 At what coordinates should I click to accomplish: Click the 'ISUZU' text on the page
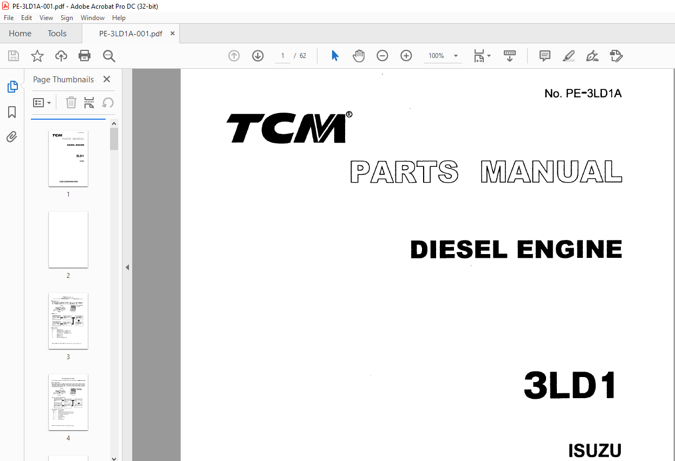click(x=595, y=451)
